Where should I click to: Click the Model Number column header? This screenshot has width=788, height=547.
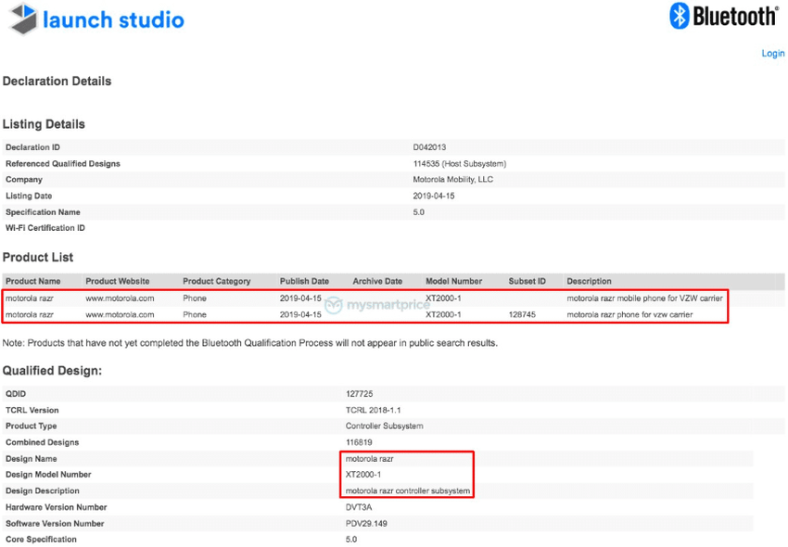pyautogui.click(x=453, y=281)
